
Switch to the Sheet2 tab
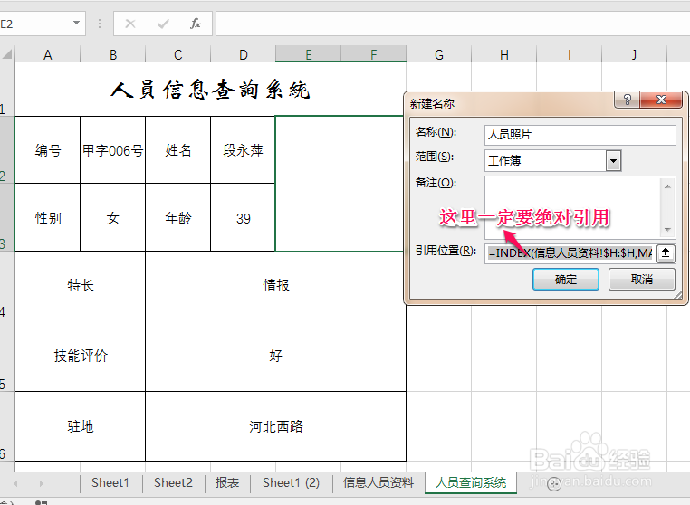[x=173, y=483]
